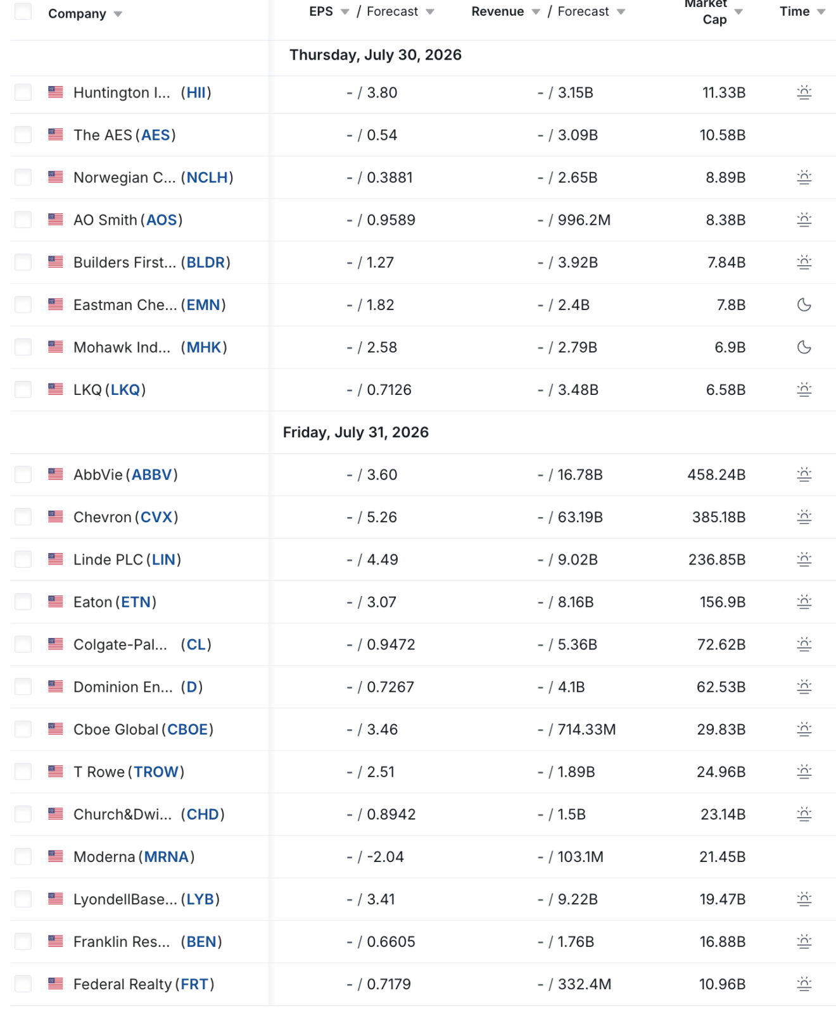Viewport: 836px width, 1012px height.
Task: Click the EPS Forecast sort arrow
Action: click(430, 12)
